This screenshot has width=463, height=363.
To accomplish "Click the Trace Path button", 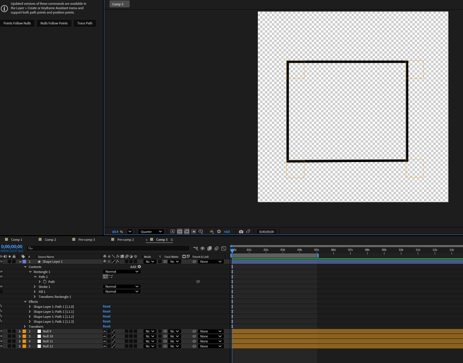I will coord(85,23).
